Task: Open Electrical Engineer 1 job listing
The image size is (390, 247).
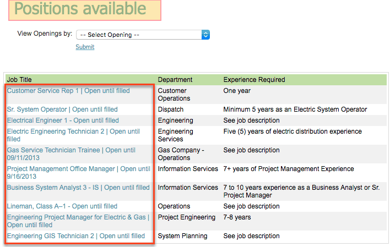Action: 63,120
